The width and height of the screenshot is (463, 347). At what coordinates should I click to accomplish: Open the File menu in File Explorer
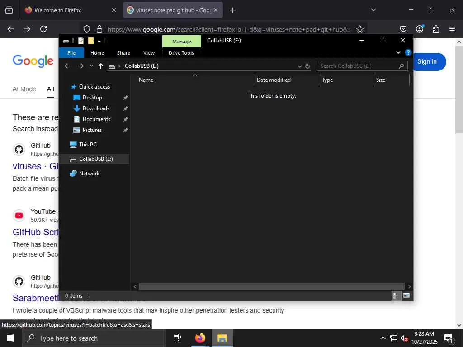pos(71,53)
